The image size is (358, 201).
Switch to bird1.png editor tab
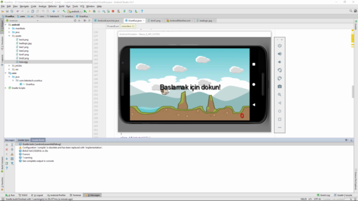tap(156, 21)
